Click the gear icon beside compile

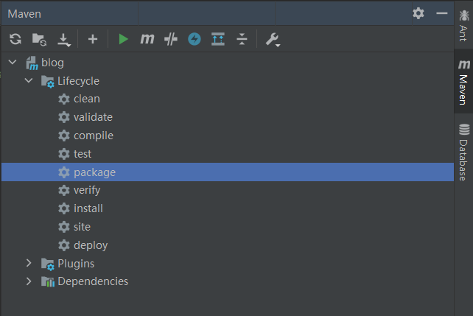click(64, 136)
